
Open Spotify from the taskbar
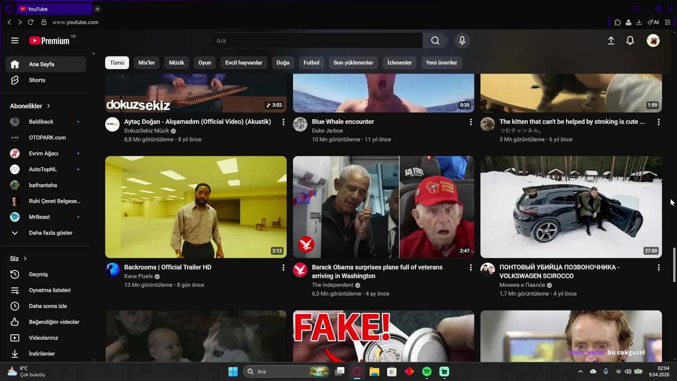427,371
